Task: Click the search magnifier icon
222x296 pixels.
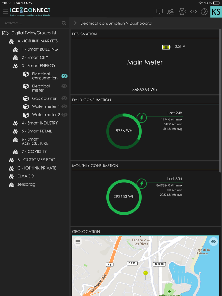Action: 64,23
